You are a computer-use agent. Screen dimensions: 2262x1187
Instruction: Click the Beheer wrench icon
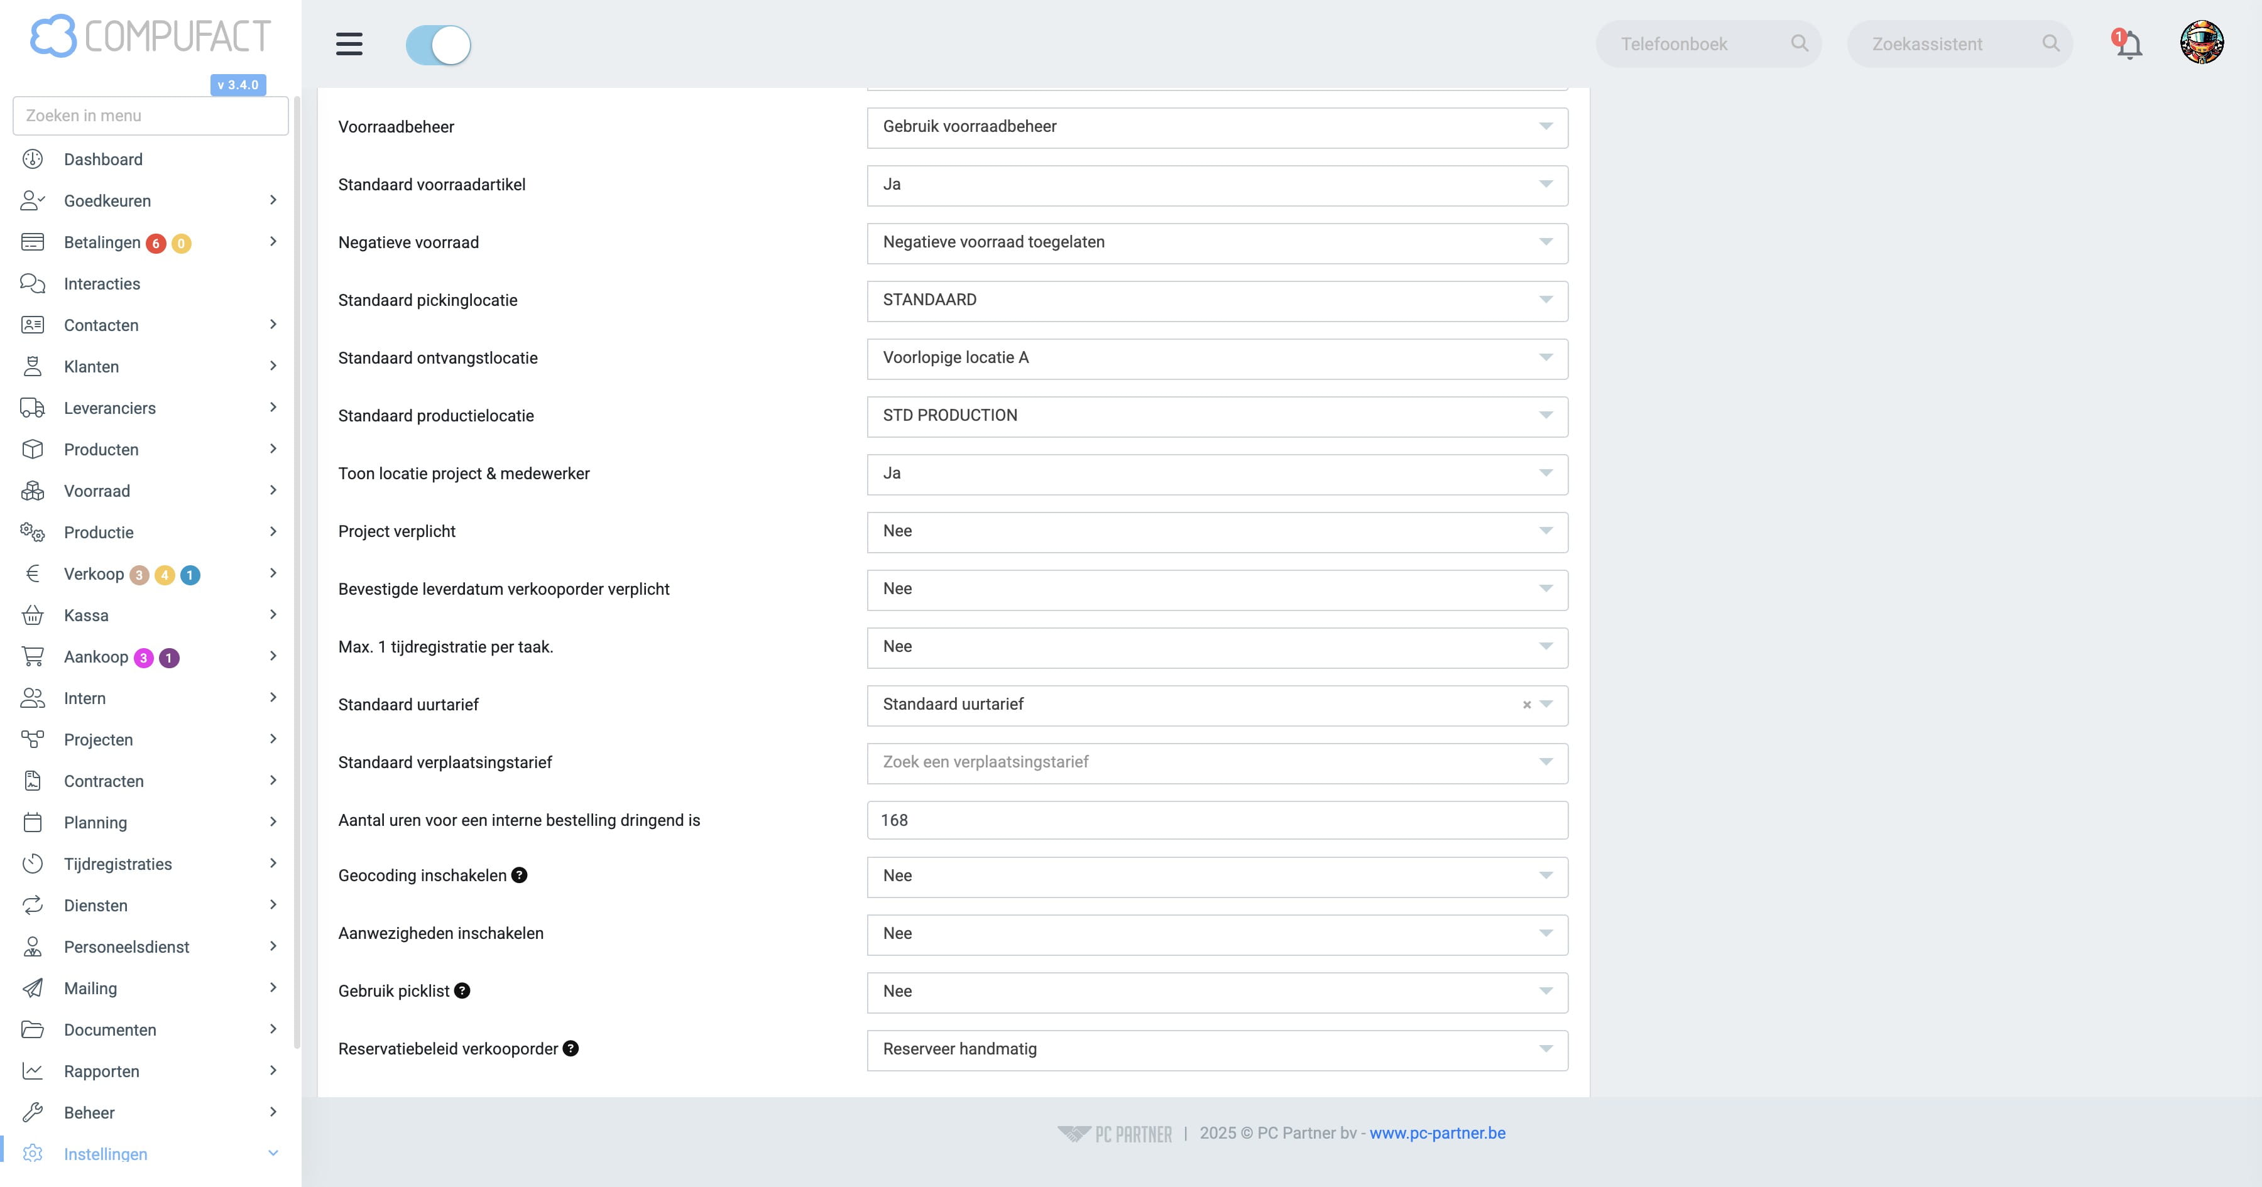tap(33, 1112)
